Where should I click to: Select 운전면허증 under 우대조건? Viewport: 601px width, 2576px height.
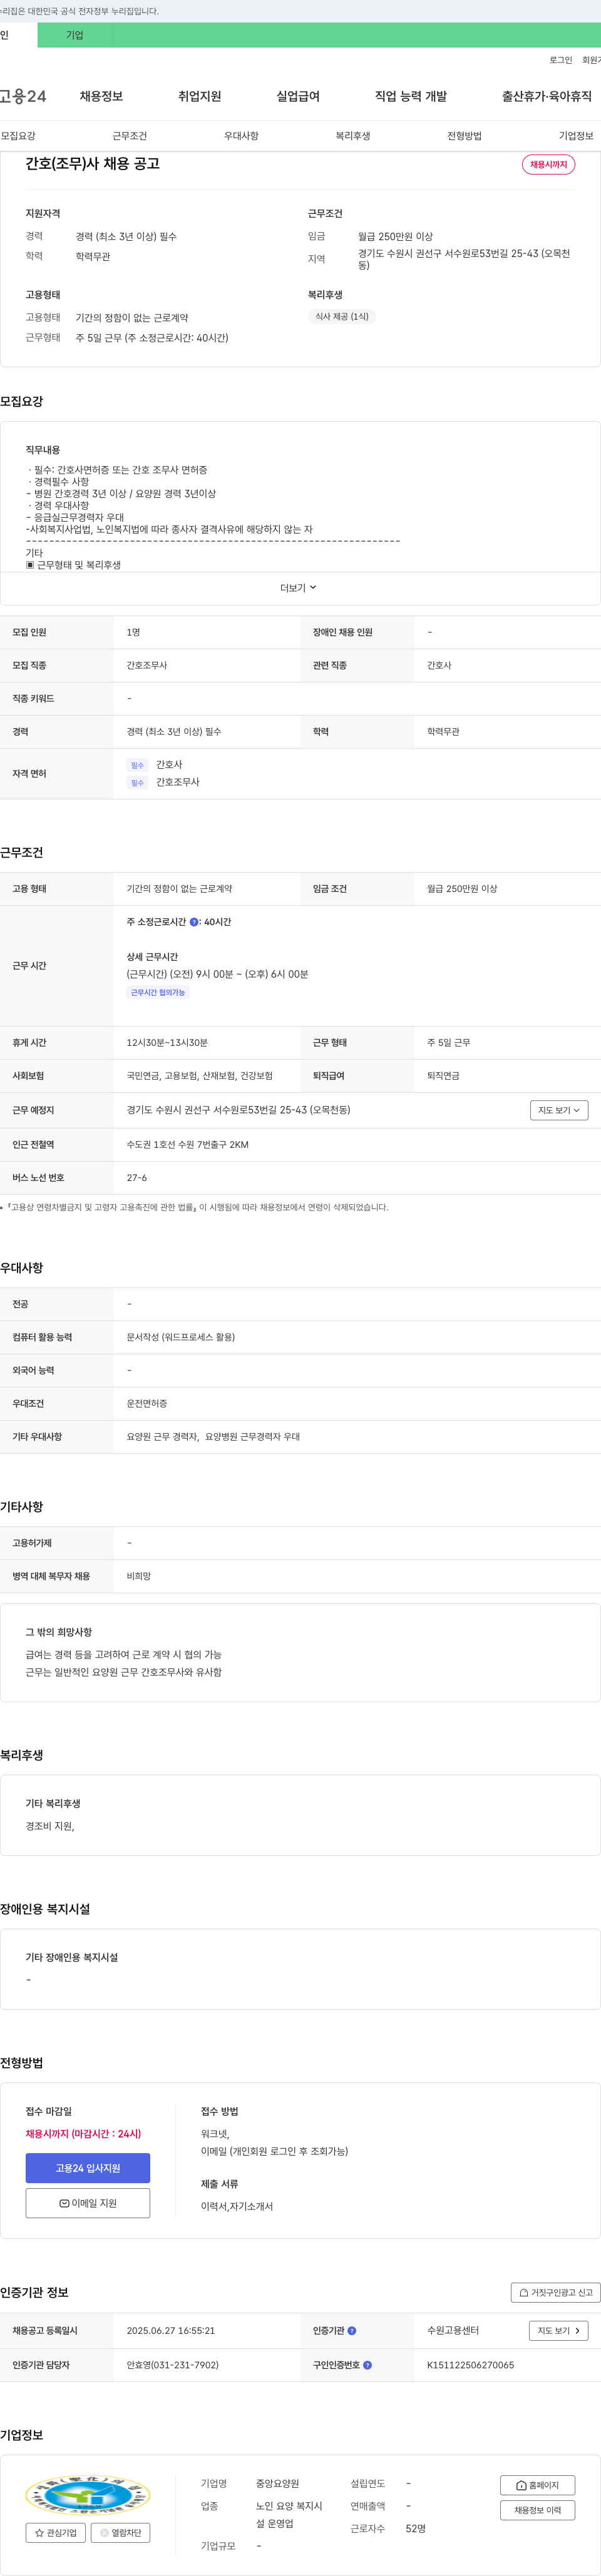point(147,1404)
